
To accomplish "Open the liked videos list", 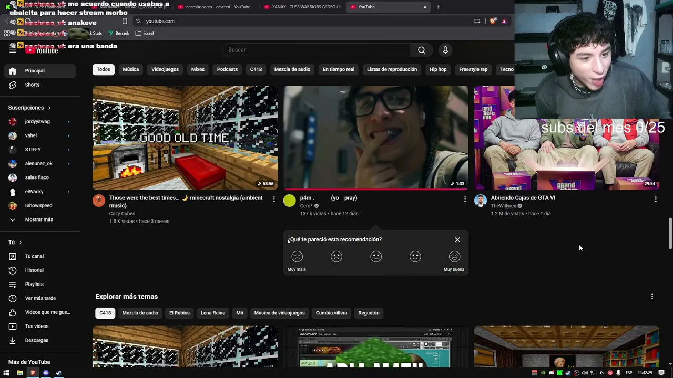I will point(40,312).
